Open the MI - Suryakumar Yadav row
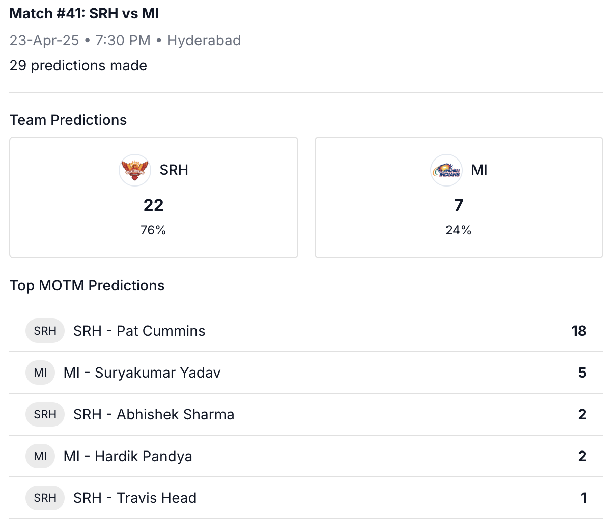 (306, 373)
